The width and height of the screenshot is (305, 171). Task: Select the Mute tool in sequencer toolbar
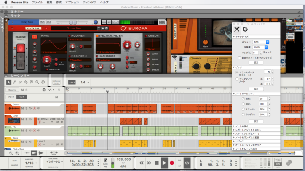[x=31, y=82]
